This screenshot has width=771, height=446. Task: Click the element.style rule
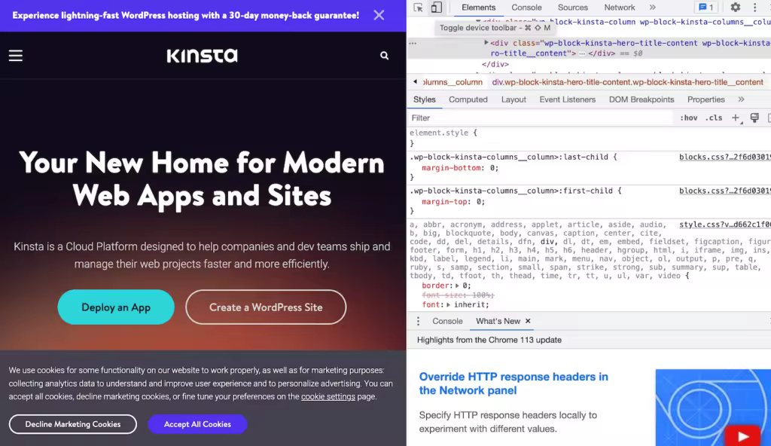pyautogui.click(x=443, y=133)
